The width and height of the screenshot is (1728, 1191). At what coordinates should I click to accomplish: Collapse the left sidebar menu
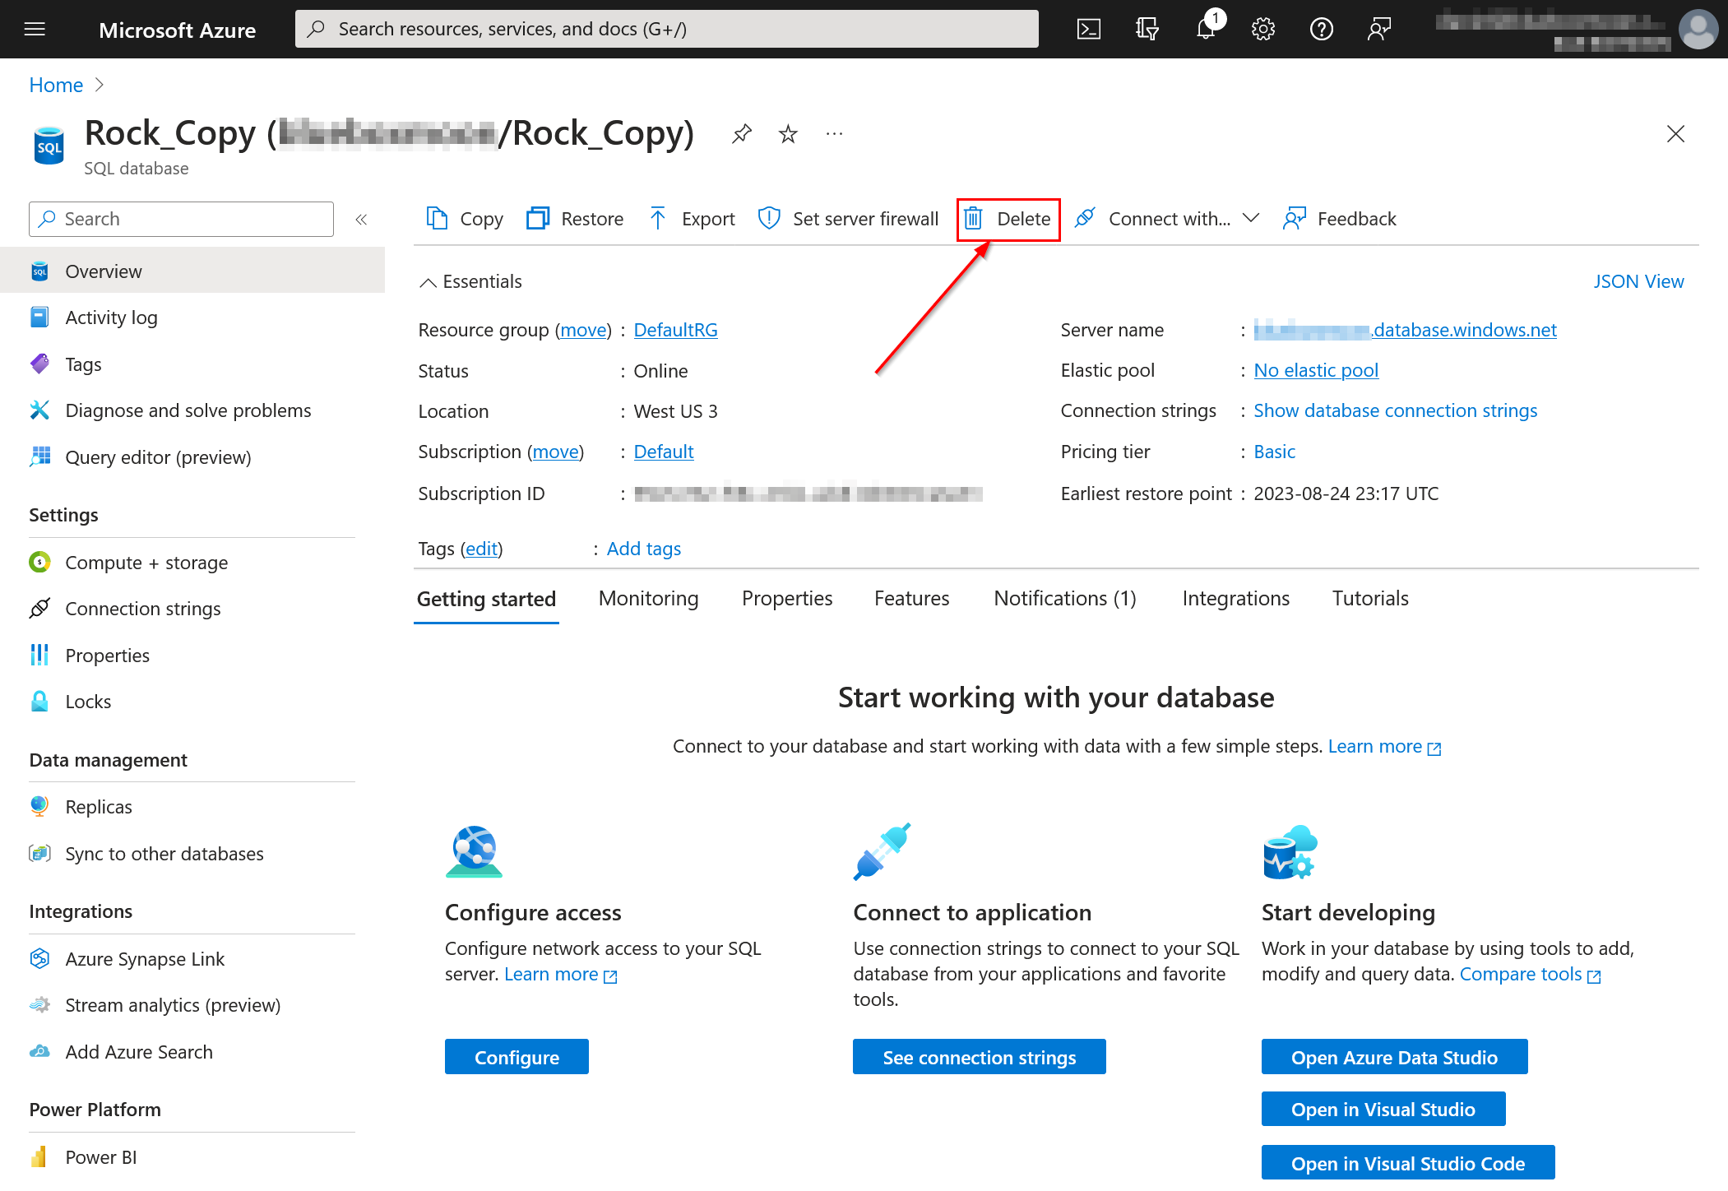point(361,220)
